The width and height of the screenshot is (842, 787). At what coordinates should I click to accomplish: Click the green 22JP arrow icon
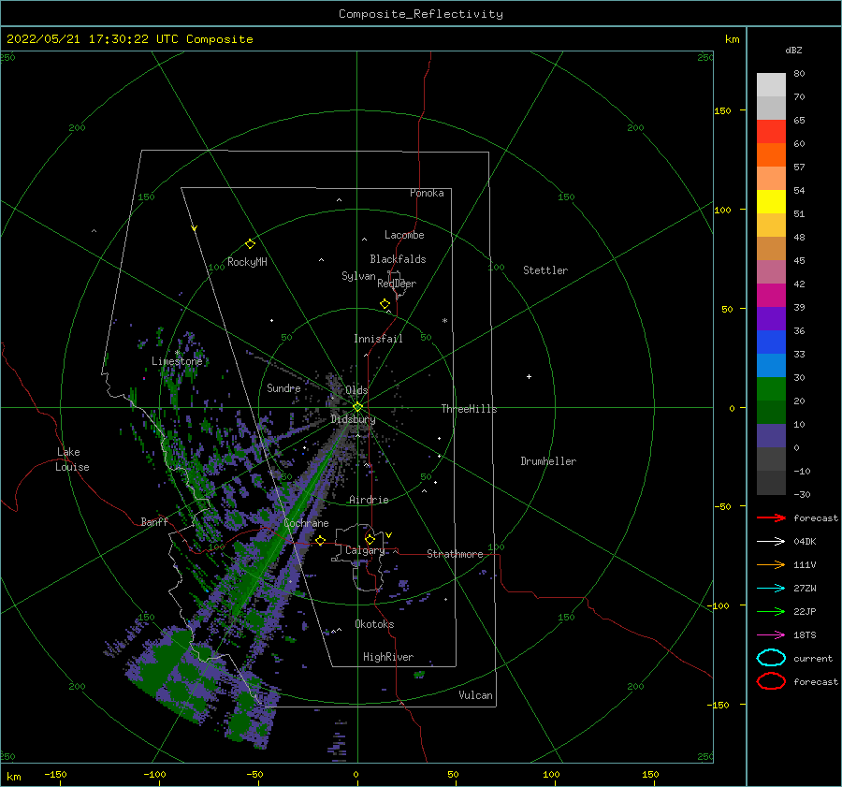(771, 611)
